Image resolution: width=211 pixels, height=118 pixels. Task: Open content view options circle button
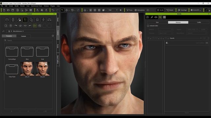(x=53, y=36)
